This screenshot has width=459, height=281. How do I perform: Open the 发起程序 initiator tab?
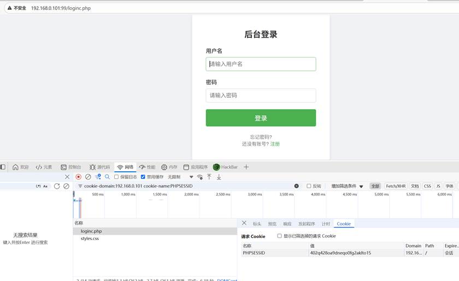[307, 224]
